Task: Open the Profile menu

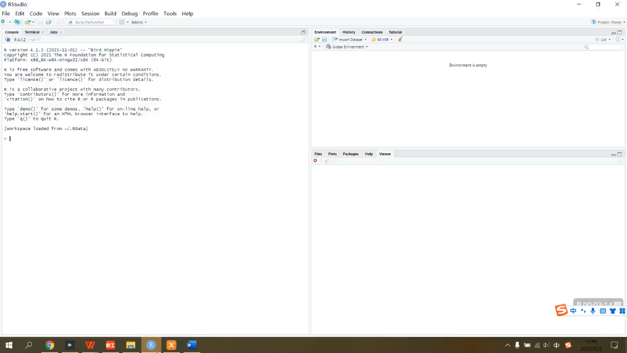Action: tap(150, 13)
